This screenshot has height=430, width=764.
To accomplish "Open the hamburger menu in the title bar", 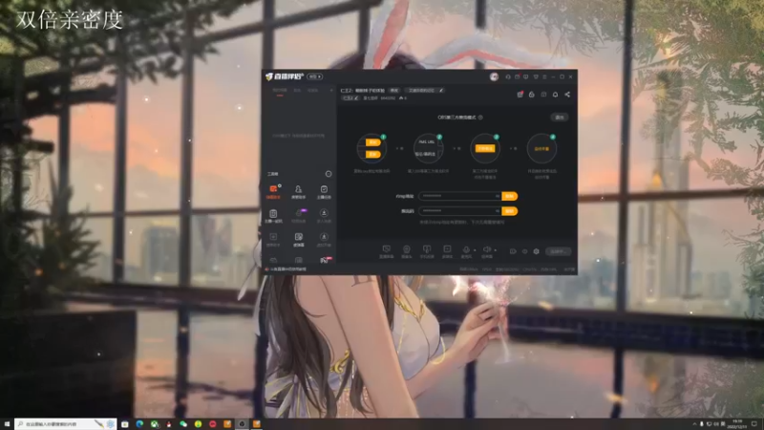I will tap(544, 77).
